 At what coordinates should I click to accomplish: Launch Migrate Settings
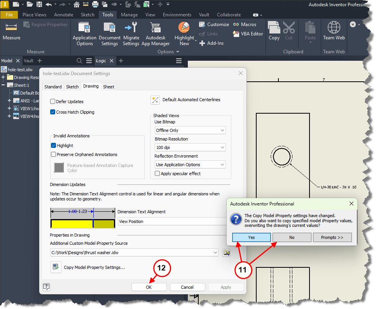[x=131, y=34]
